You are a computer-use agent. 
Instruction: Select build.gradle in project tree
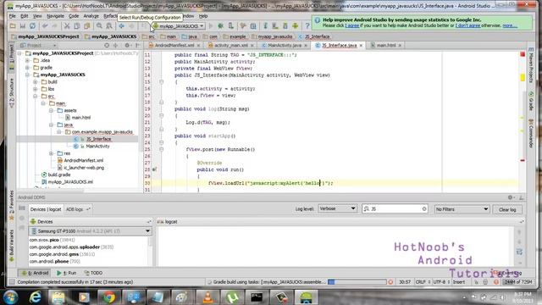pyautogui.click(x=58, y=175)
